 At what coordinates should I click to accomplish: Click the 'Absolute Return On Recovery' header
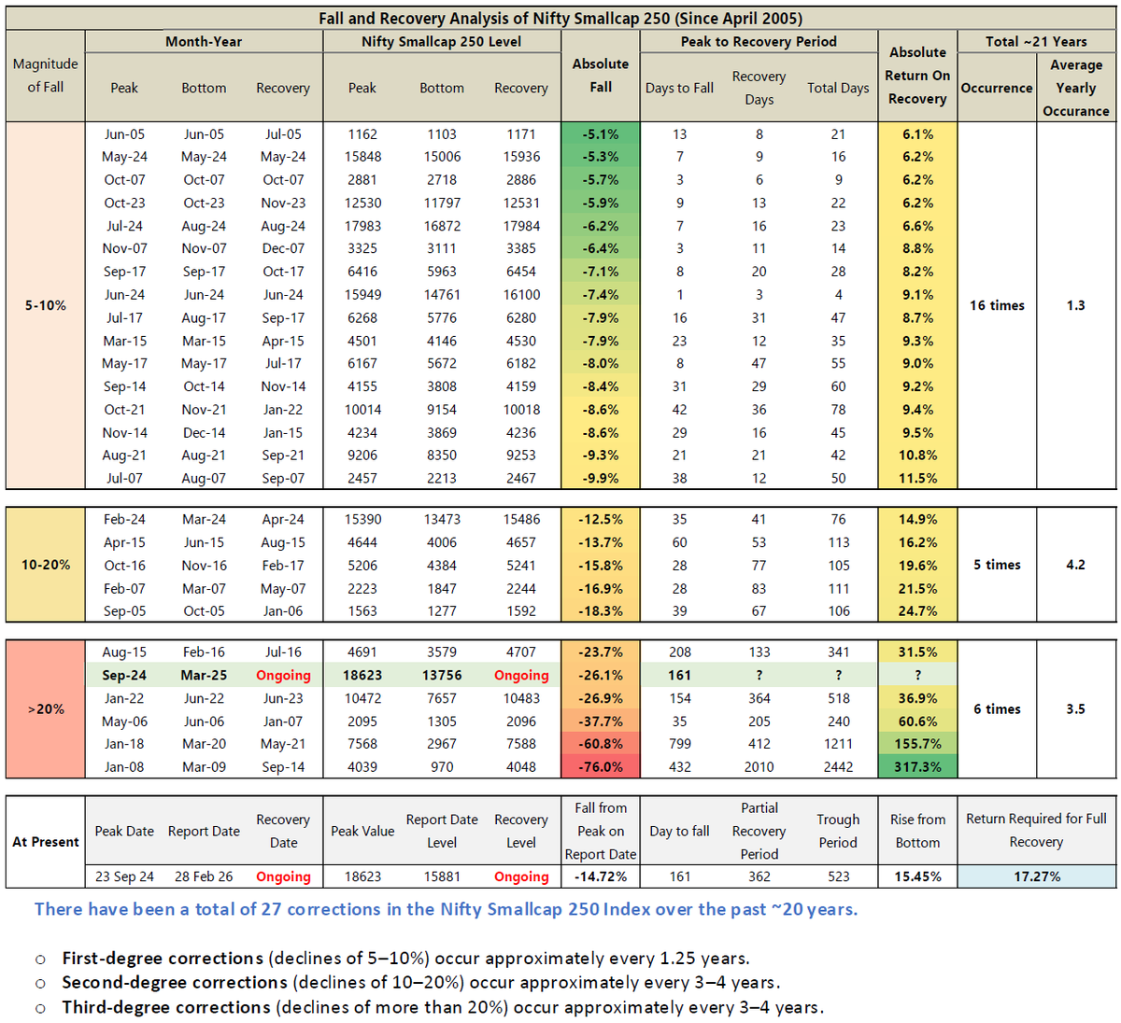(x=917, y=76)
